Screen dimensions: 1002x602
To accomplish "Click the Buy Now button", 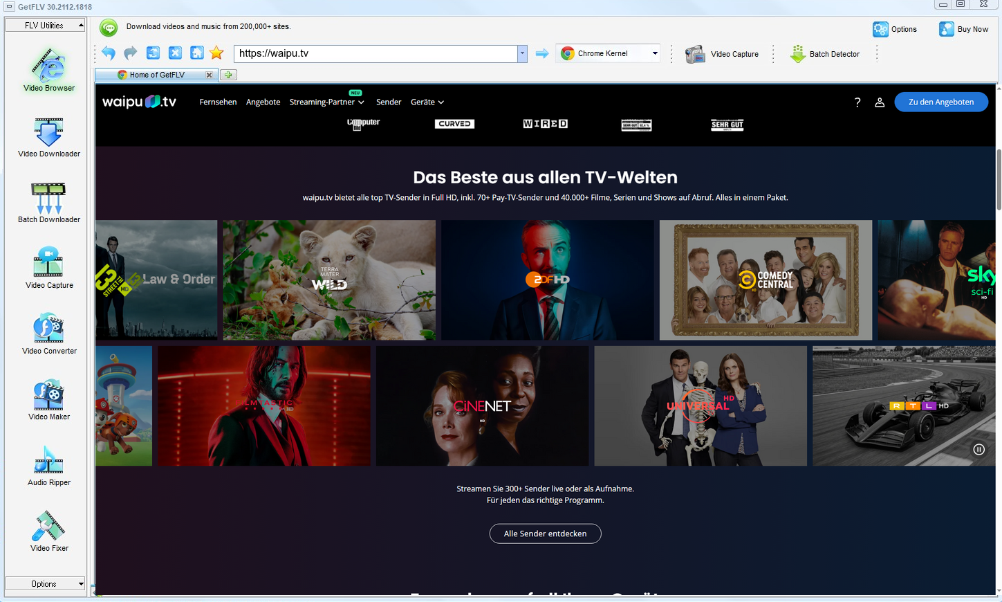I will click(964, 29).
